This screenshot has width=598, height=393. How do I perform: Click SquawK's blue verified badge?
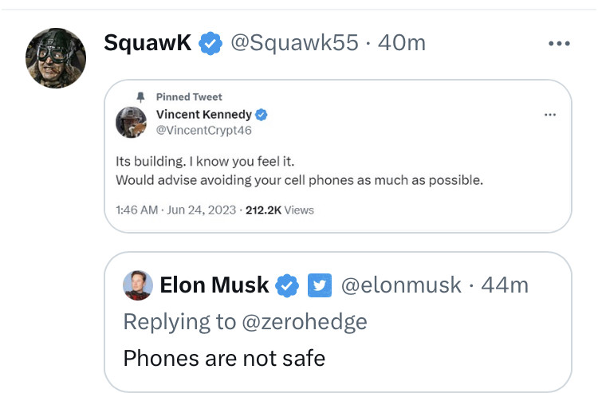point(210,43)
